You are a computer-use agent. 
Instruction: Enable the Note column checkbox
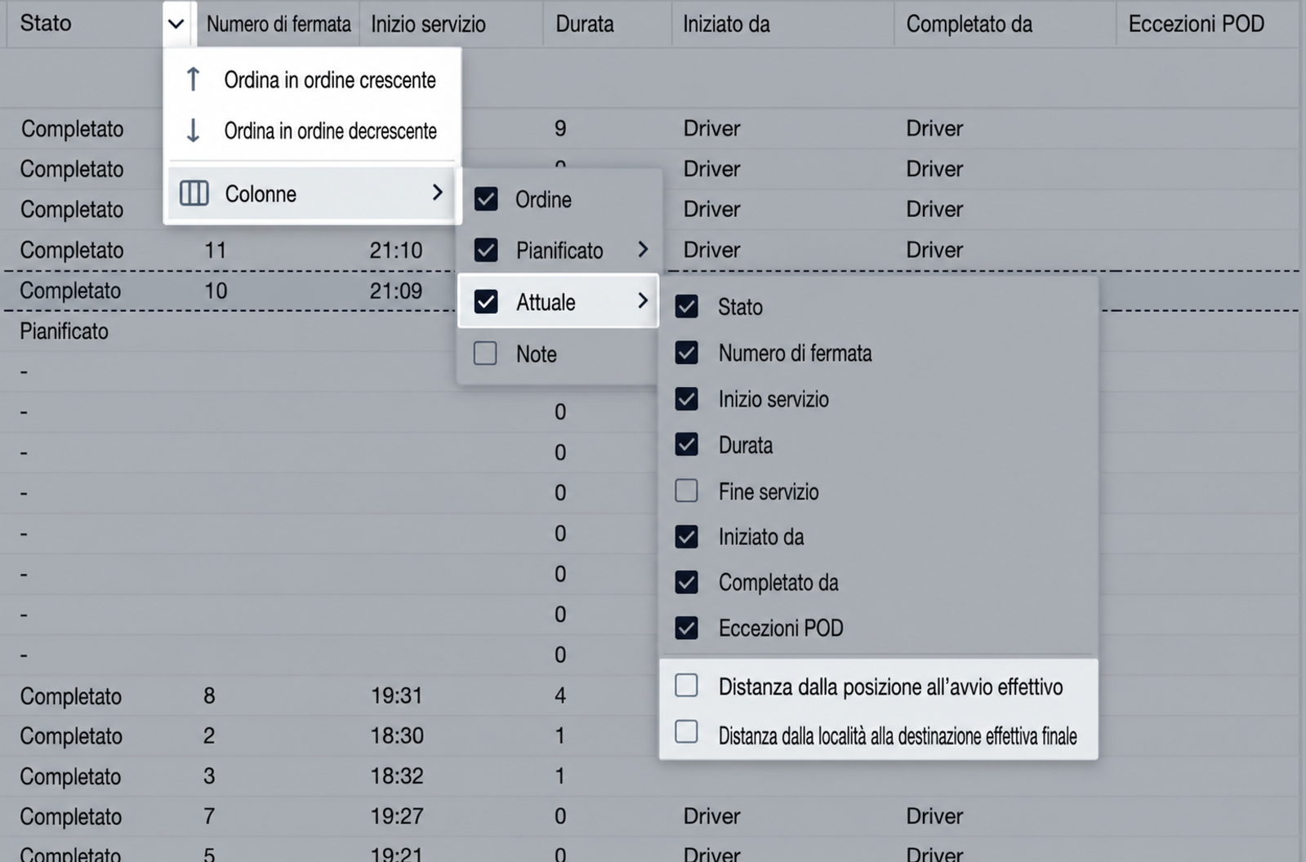[485, 353]
